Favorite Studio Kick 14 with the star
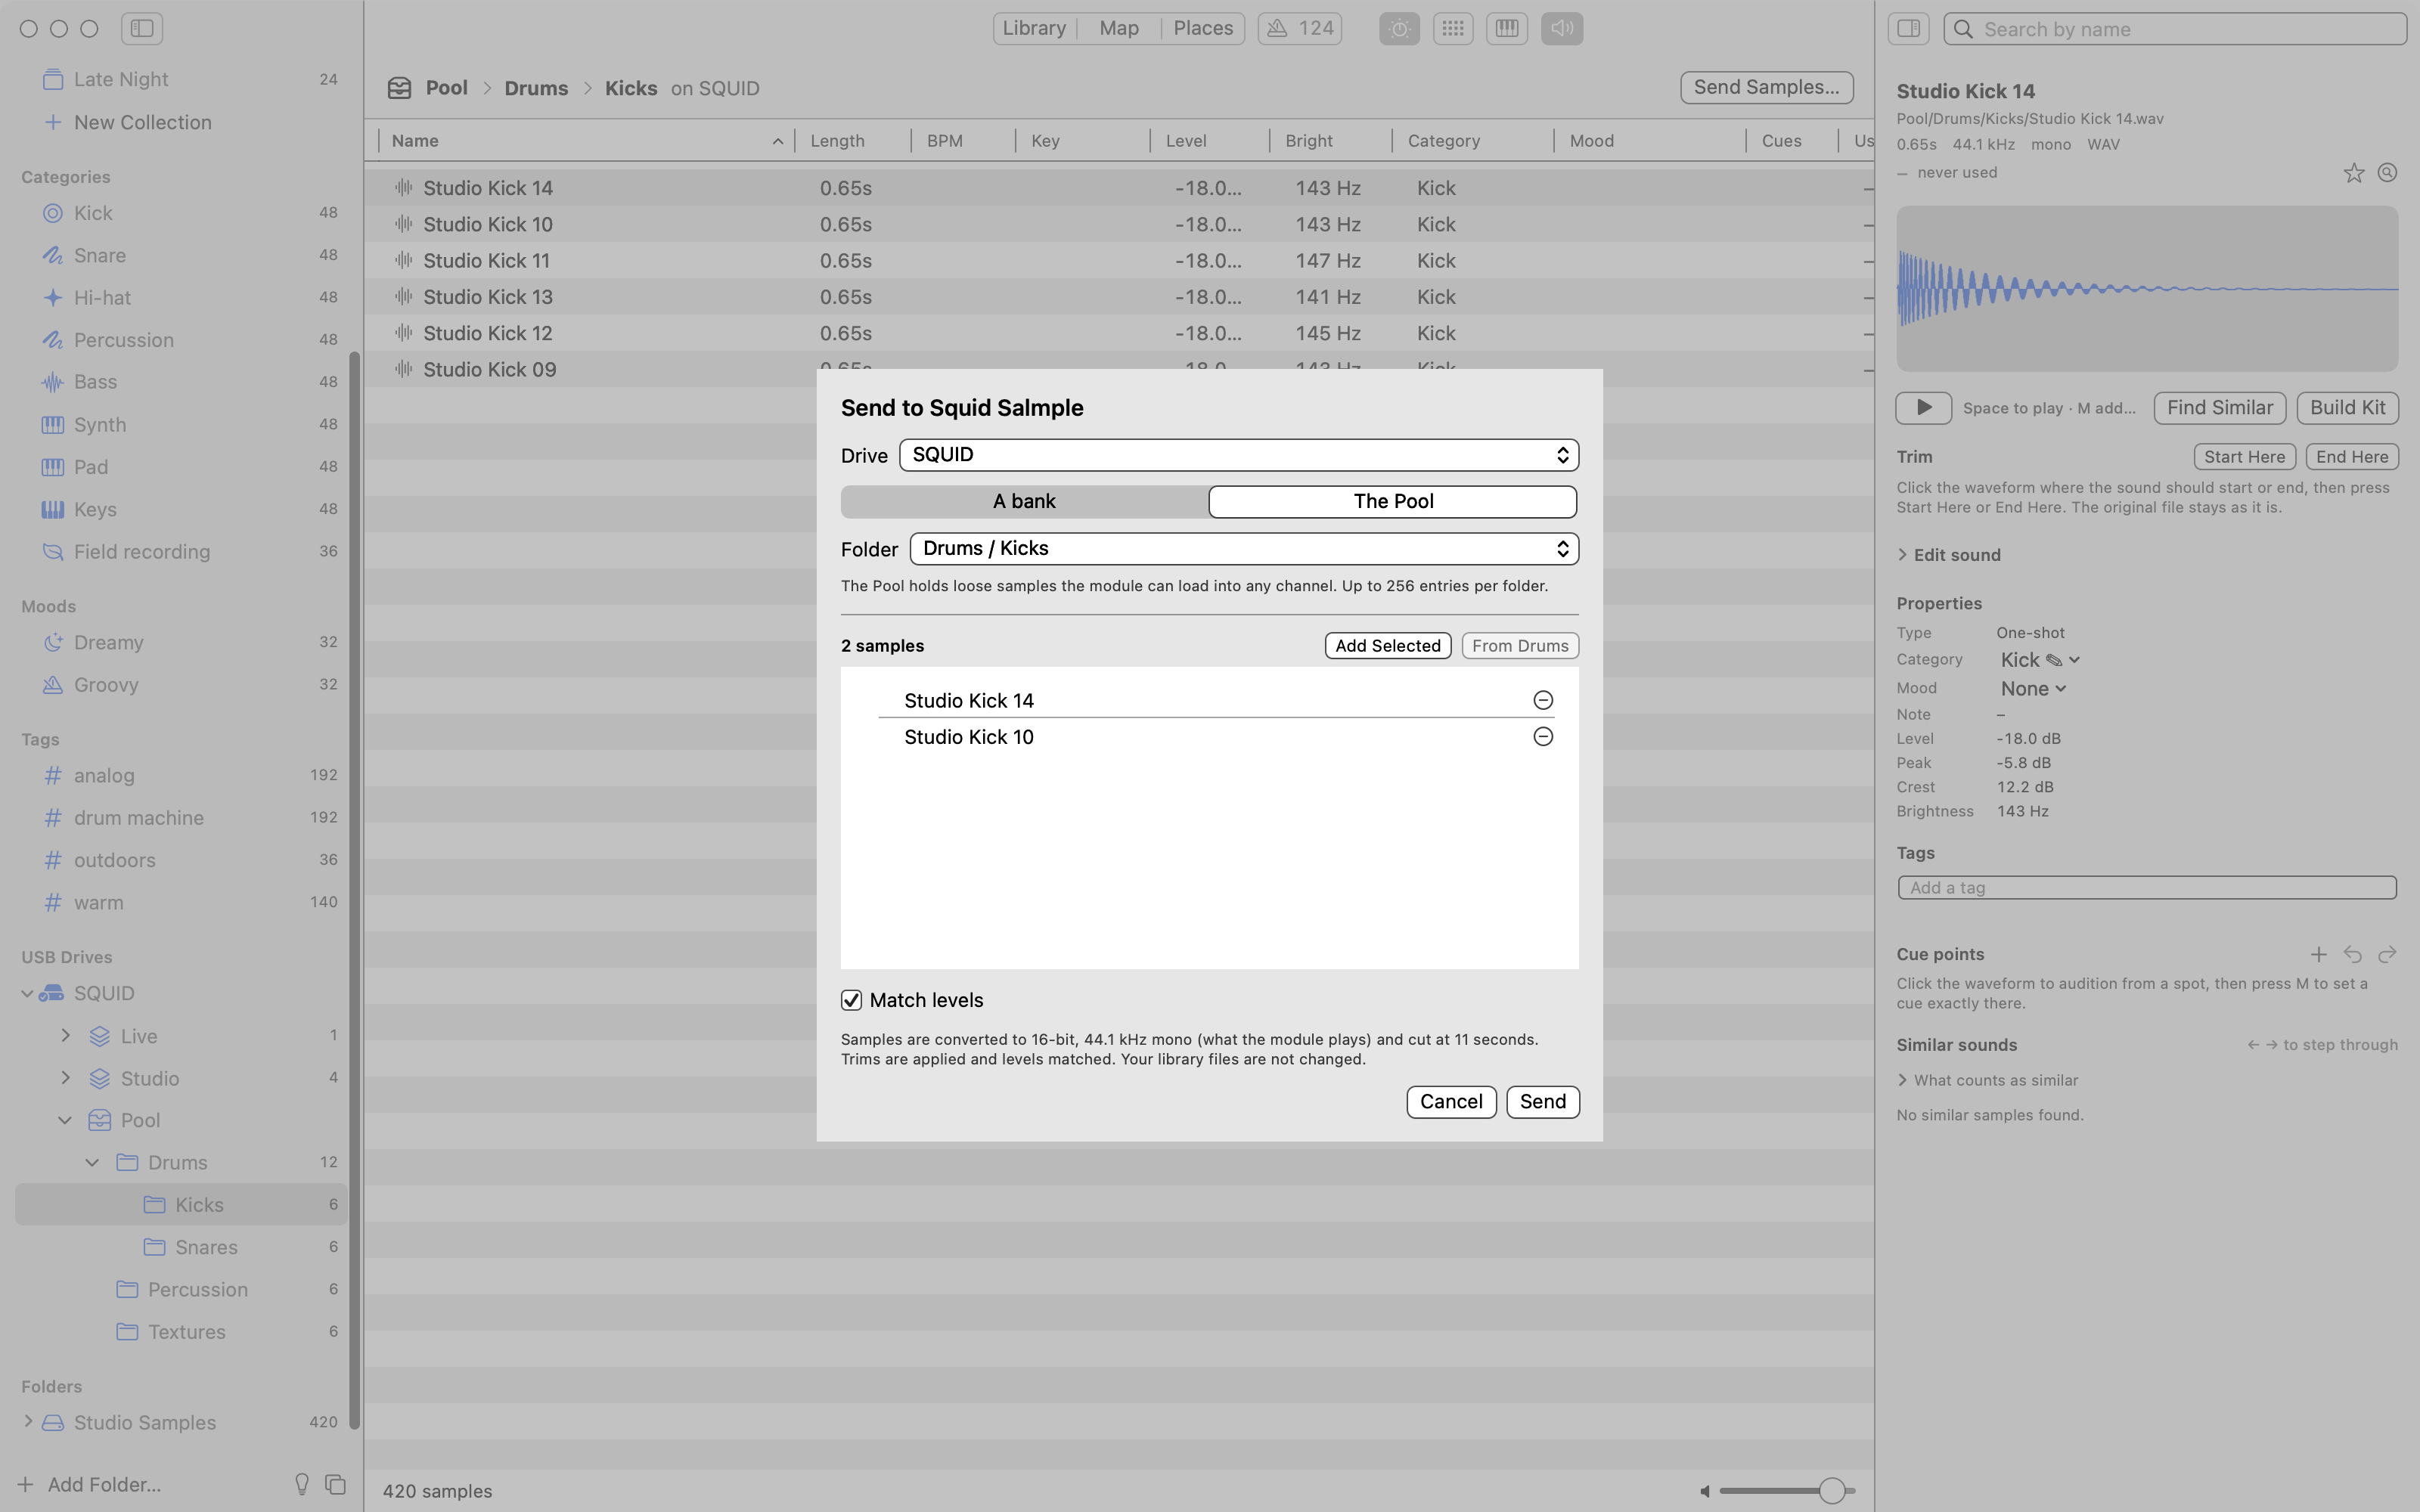 [x=2353, y=173]
